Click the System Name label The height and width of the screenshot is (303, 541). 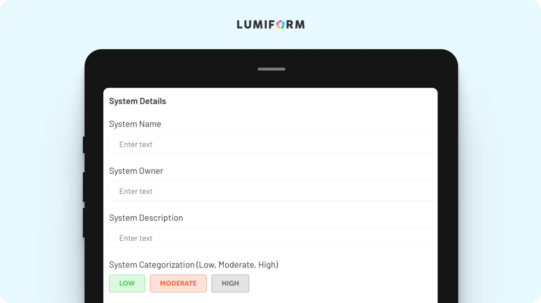[135, 124]
